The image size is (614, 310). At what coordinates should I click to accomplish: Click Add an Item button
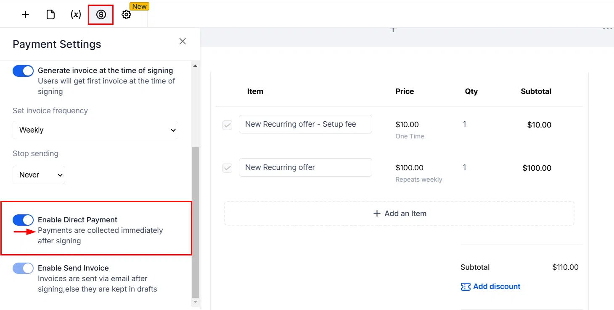pos(399,214)
